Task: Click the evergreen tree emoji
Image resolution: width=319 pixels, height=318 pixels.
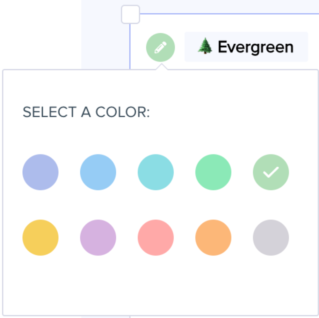Action: pos(205,47)
